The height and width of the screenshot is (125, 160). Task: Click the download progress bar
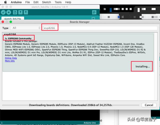pyautogui.click(x=70, y=105)
